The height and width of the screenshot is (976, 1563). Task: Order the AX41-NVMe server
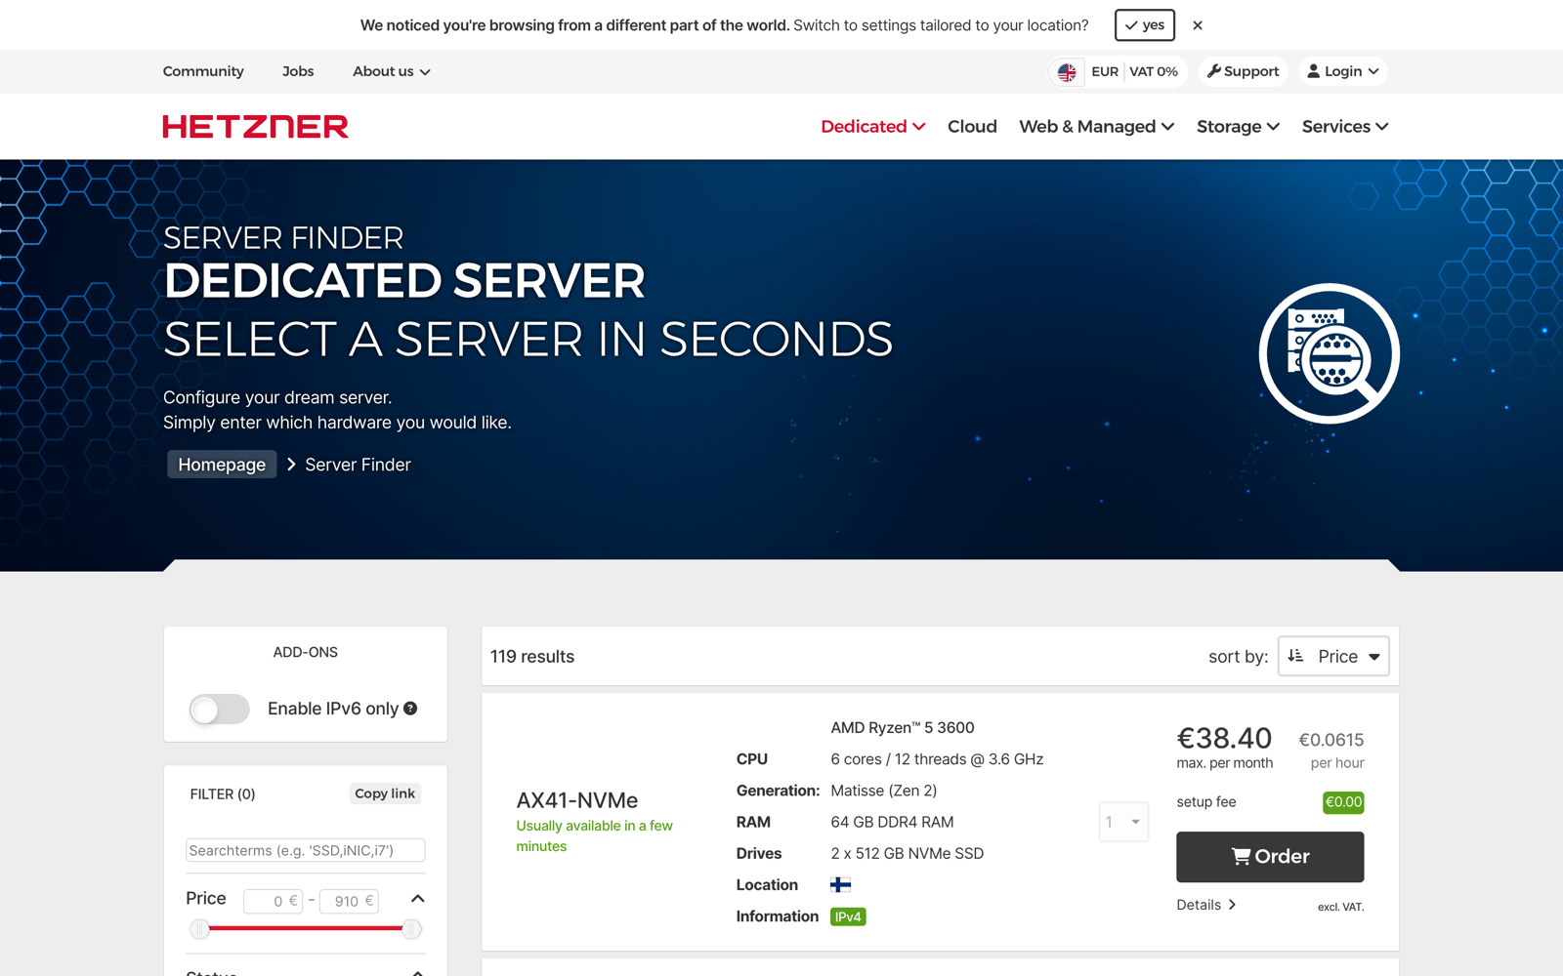coord(1270,856)
